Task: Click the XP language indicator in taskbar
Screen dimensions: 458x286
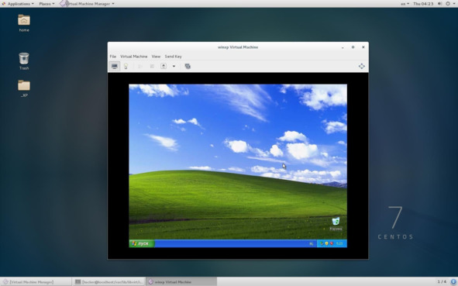Action: [312, 243]
